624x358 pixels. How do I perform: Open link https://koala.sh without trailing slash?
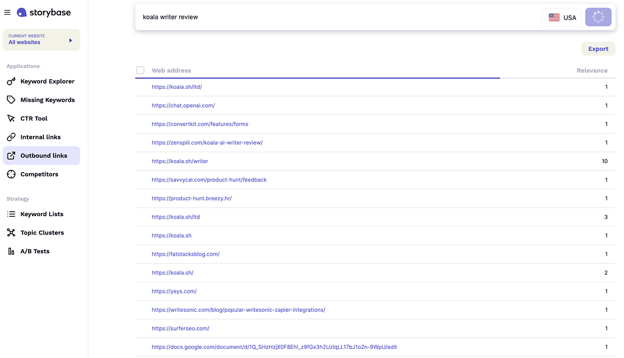pos(171,236)
